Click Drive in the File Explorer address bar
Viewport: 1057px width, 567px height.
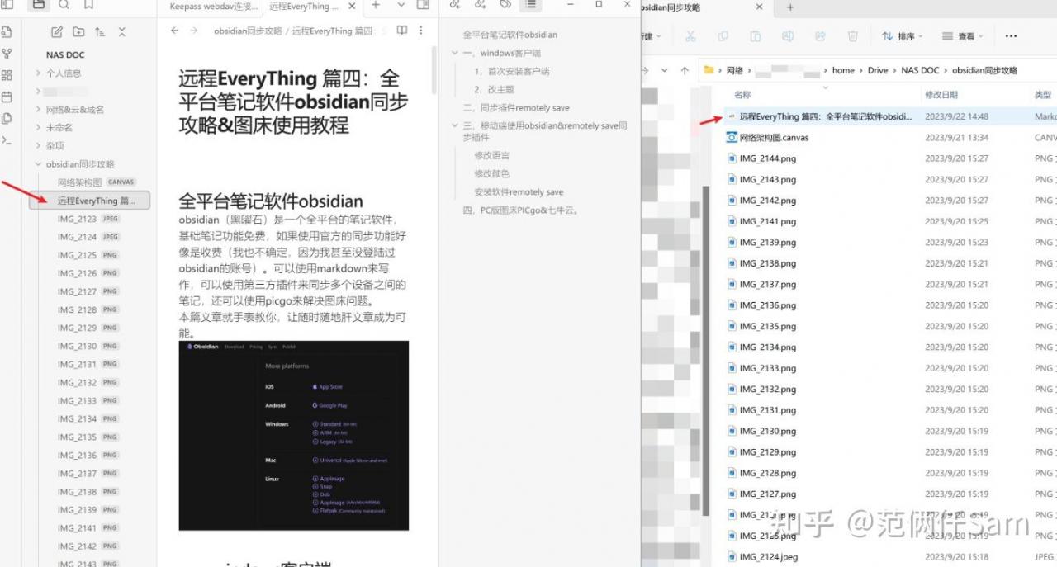(878, 71)
